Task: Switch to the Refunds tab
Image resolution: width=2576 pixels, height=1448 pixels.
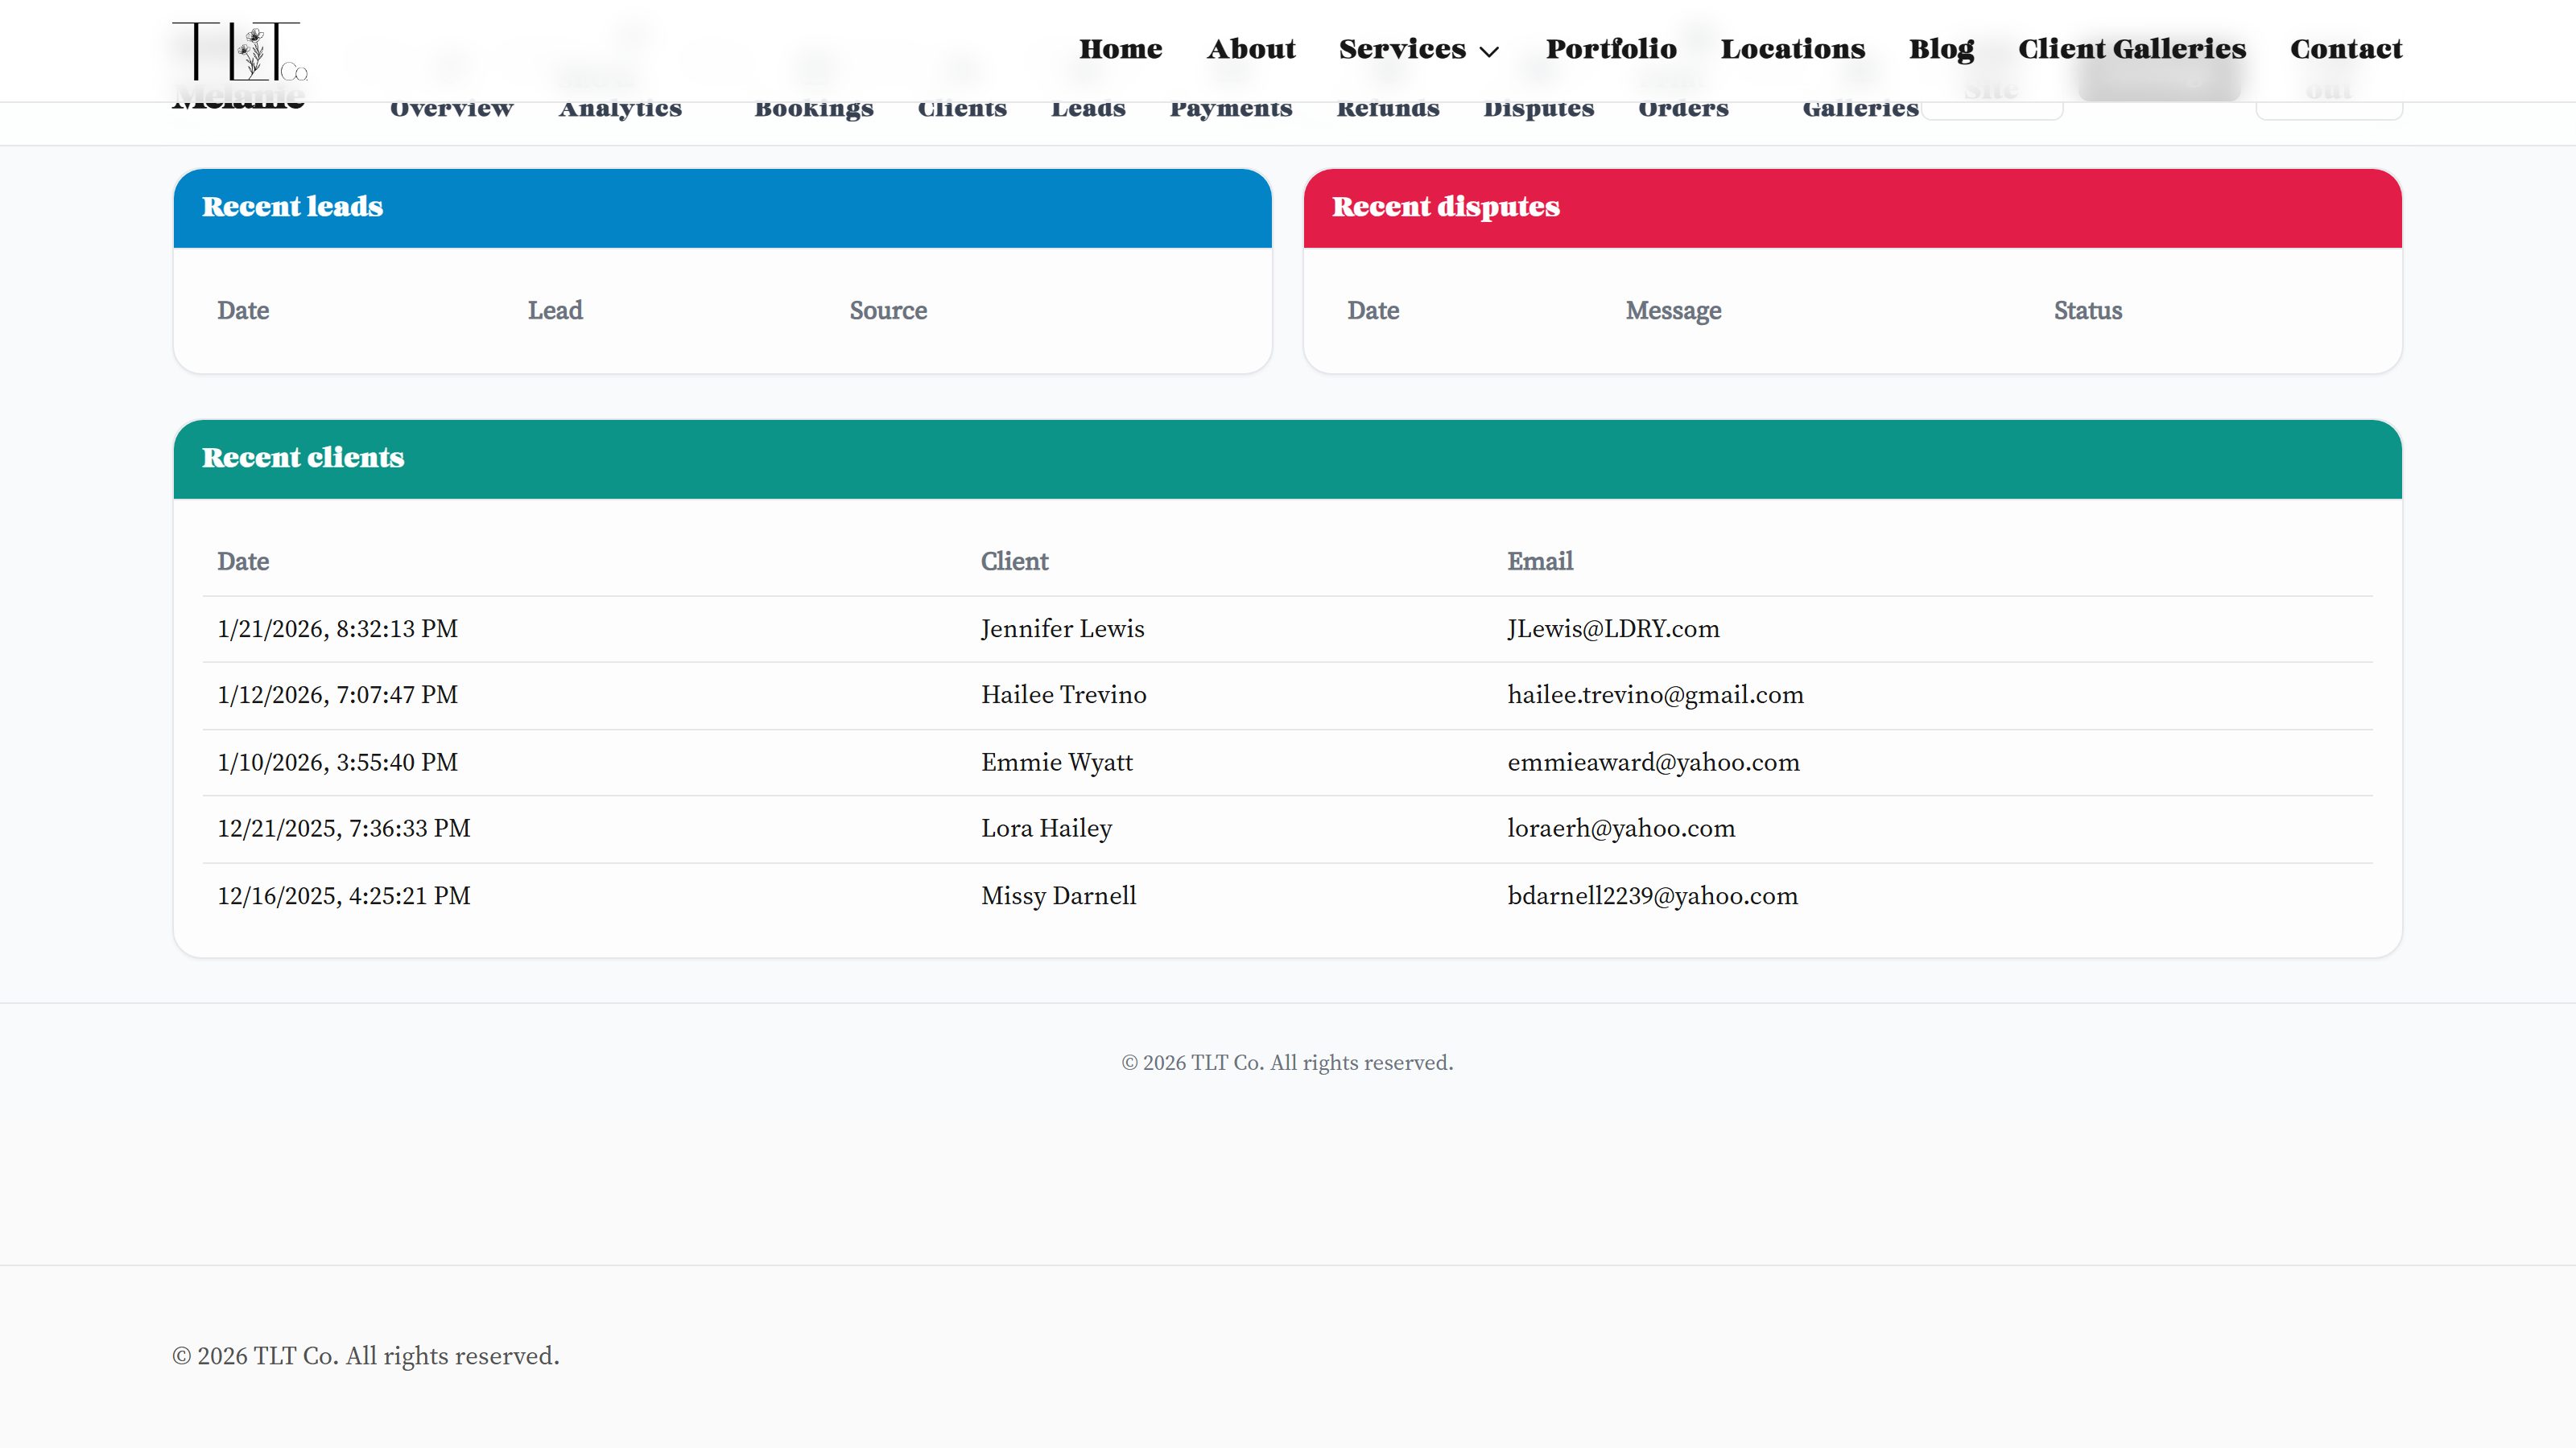Action: coord(1387,110)
